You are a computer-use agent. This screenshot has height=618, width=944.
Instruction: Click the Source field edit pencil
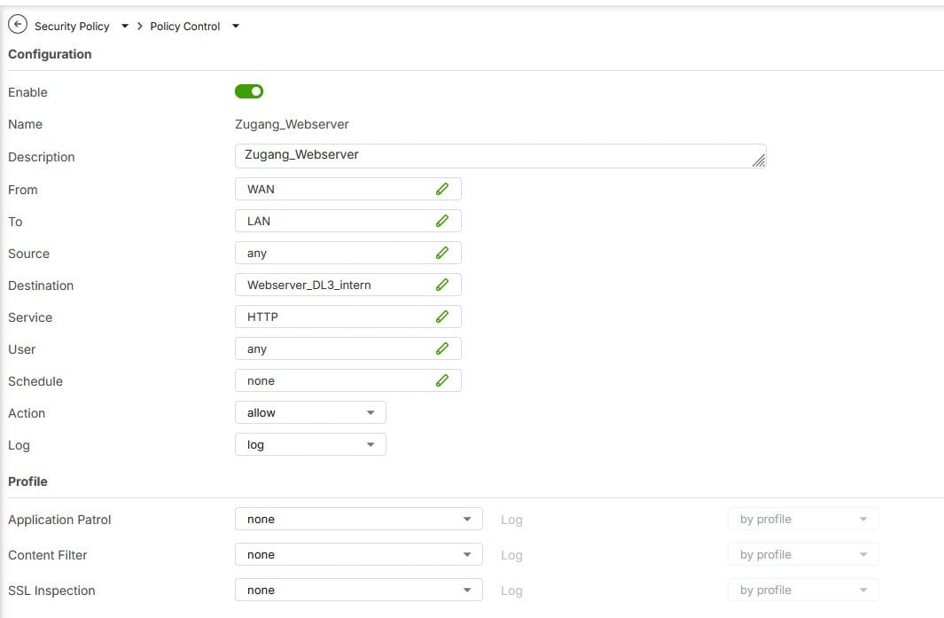[442, 253]
